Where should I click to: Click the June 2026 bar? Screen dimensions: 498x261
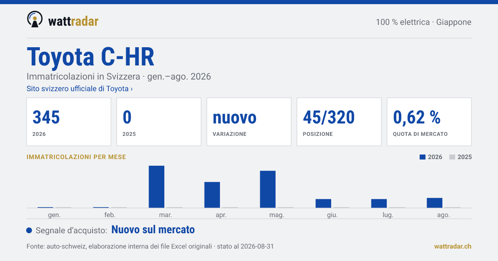pyautogui.click(x=323, y=203)
